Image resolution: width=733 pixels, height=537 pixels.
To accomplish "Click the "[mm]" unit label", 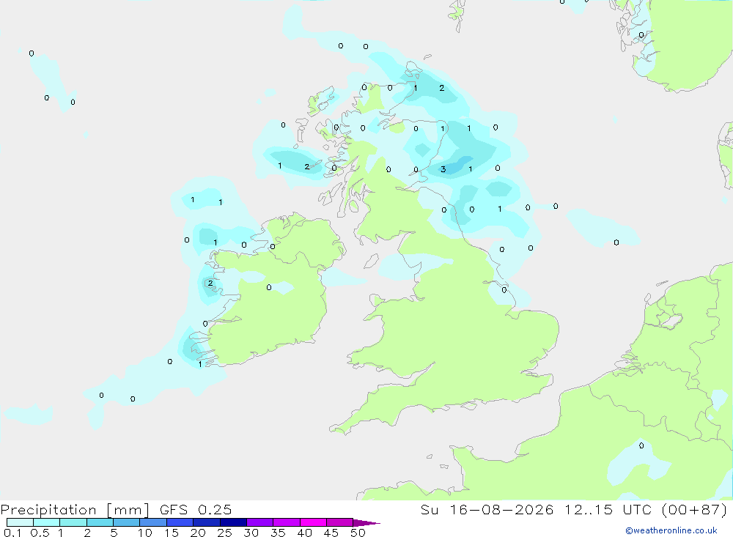I will tap(128, 510).
